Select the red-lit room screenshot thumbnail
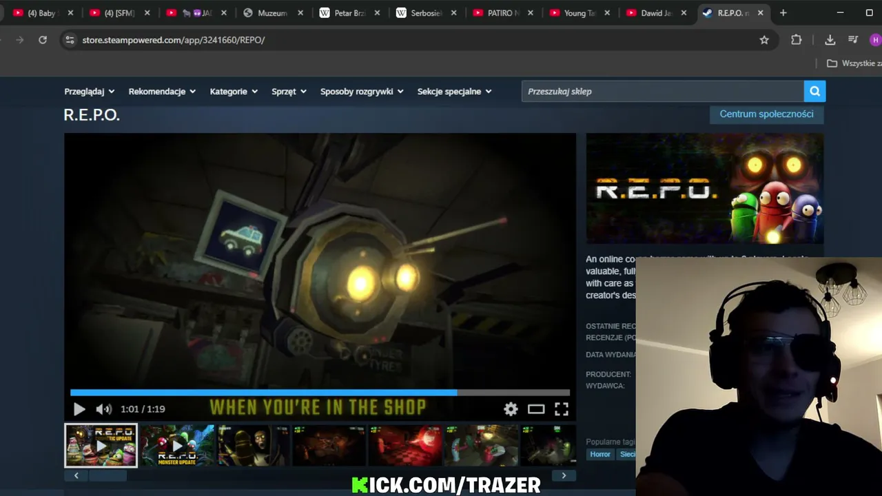Screen dimensions: 882x496 404,446
